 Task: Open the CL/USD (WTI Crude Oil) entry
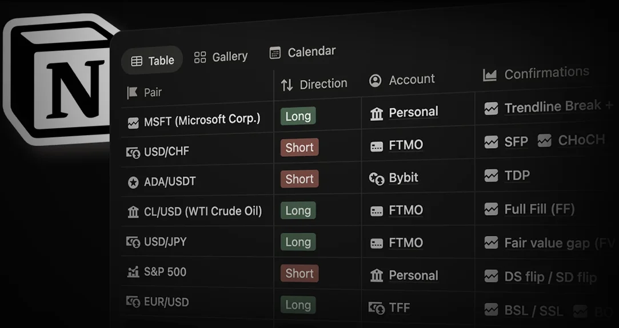point(203,211)
